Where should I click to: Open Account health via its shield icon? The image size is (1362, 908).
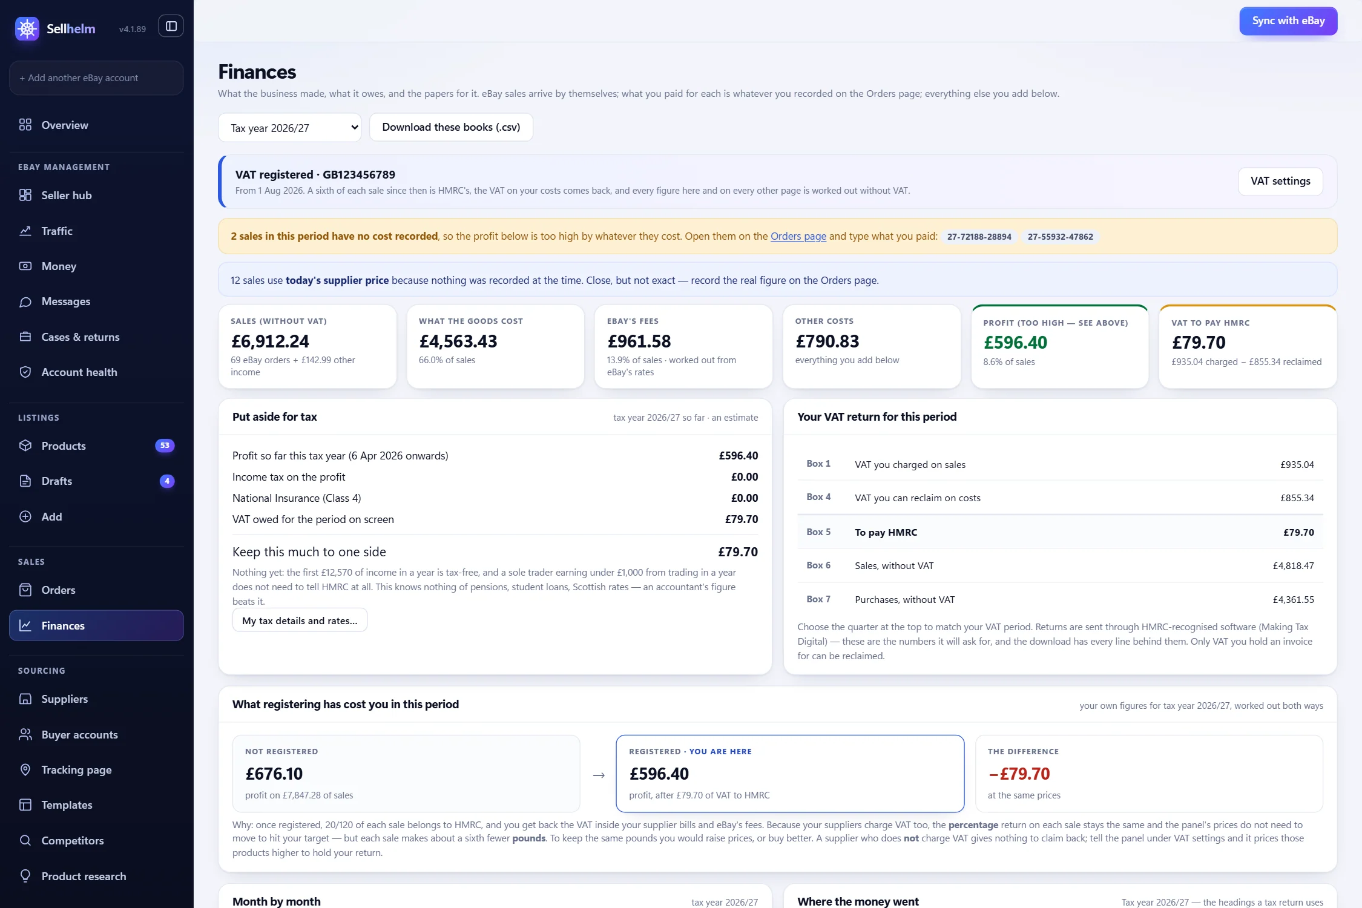(25, 372)
